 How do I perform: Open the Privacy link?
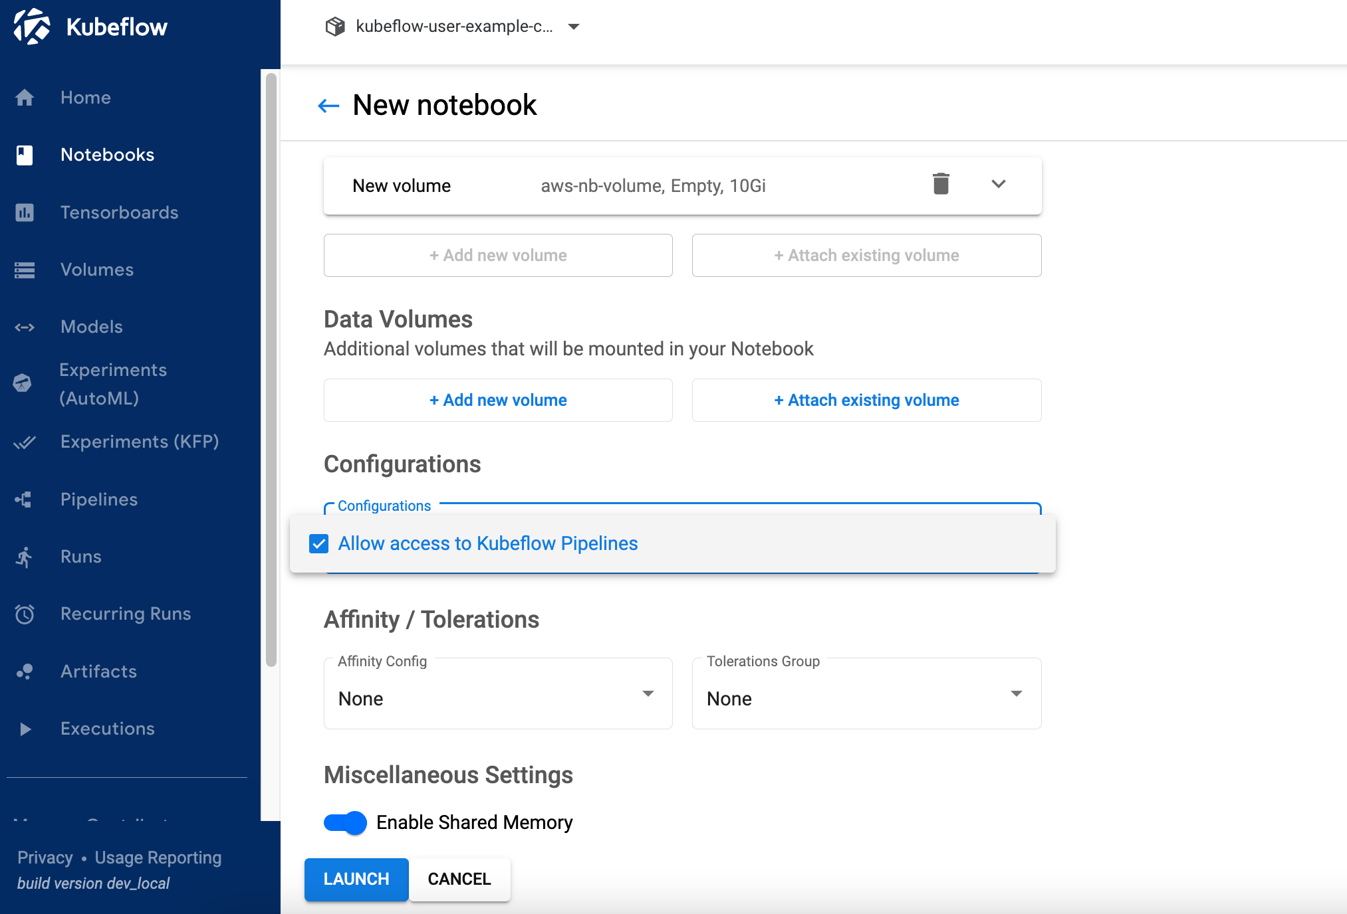[45, 858]
